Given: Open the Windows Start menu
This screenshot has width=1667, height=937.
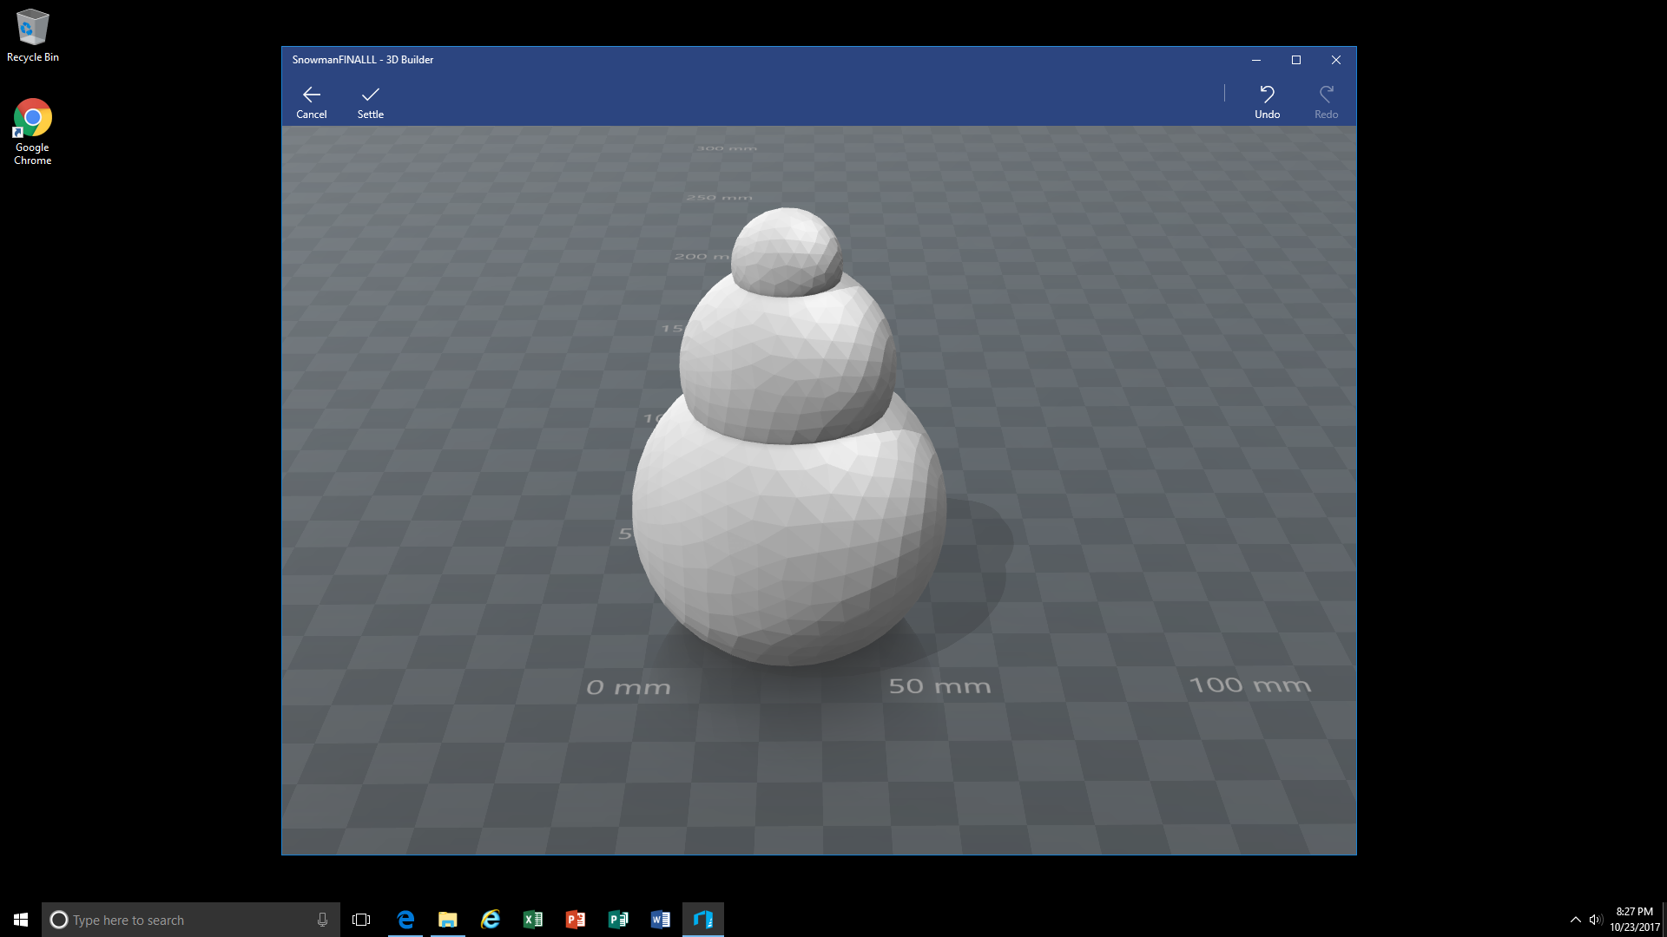Looking at the screenshot, I should [x=21, y=920].
